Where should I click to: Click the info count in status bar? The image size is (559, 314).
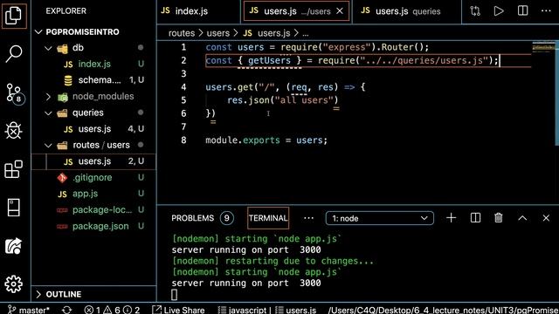coord(132,310)
